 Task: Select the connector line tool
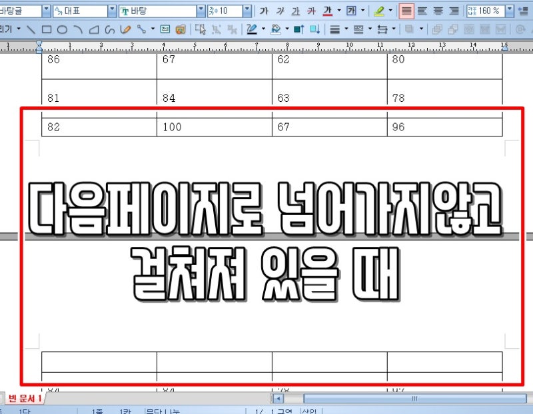click(141, 29)
